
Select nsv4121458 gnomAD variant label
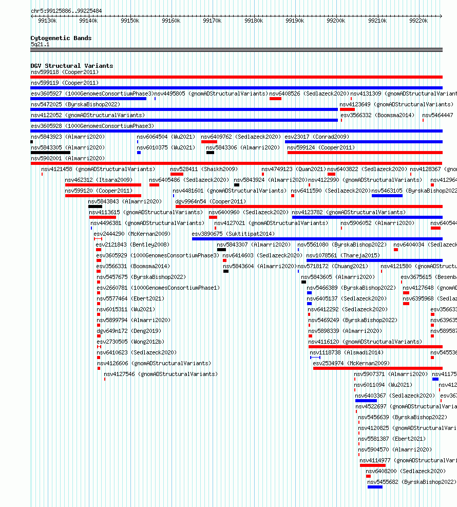tap(98, 169)
